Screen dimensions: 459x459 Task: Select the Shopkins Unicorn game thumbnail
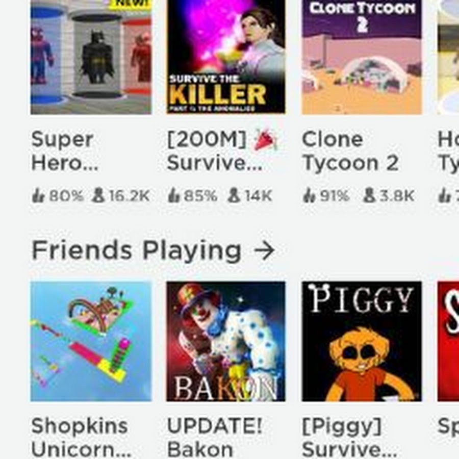91,341
